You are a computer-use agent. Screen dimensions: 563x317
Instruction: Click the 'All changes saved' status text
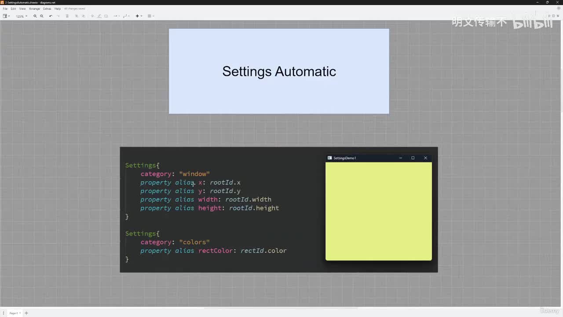(x=75, y=9)
